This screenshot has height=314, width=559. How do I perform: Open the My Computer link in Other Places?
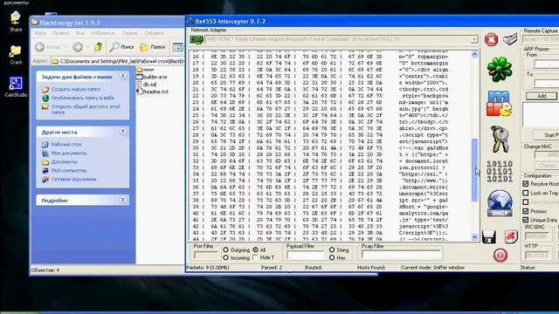(69, 171)
